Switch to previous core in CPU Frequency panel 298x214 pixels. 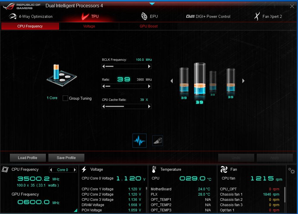click(x=51, y=170)
